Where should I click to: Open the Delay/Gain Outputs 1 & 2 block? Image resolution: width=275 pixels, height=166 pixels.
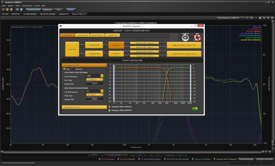point(184,45)
